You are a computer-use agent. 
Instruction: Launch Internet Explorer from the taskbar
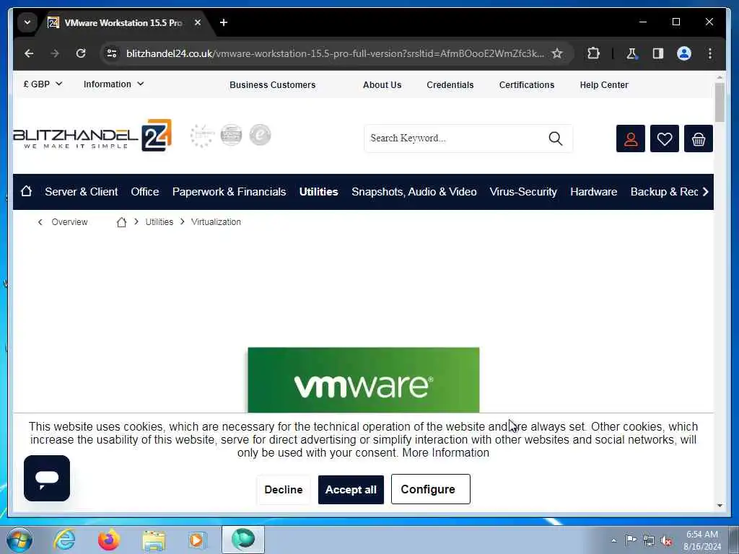click(x=64, y=540)
